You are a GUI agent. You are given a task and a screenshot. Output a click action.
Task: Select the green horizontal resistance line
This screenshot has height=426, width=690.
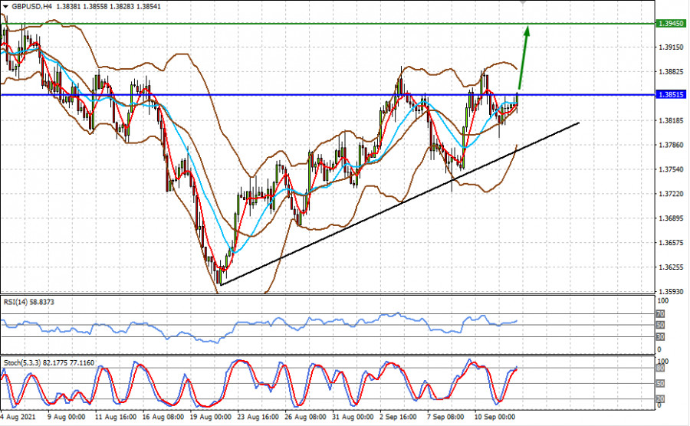tap(307, 23)
